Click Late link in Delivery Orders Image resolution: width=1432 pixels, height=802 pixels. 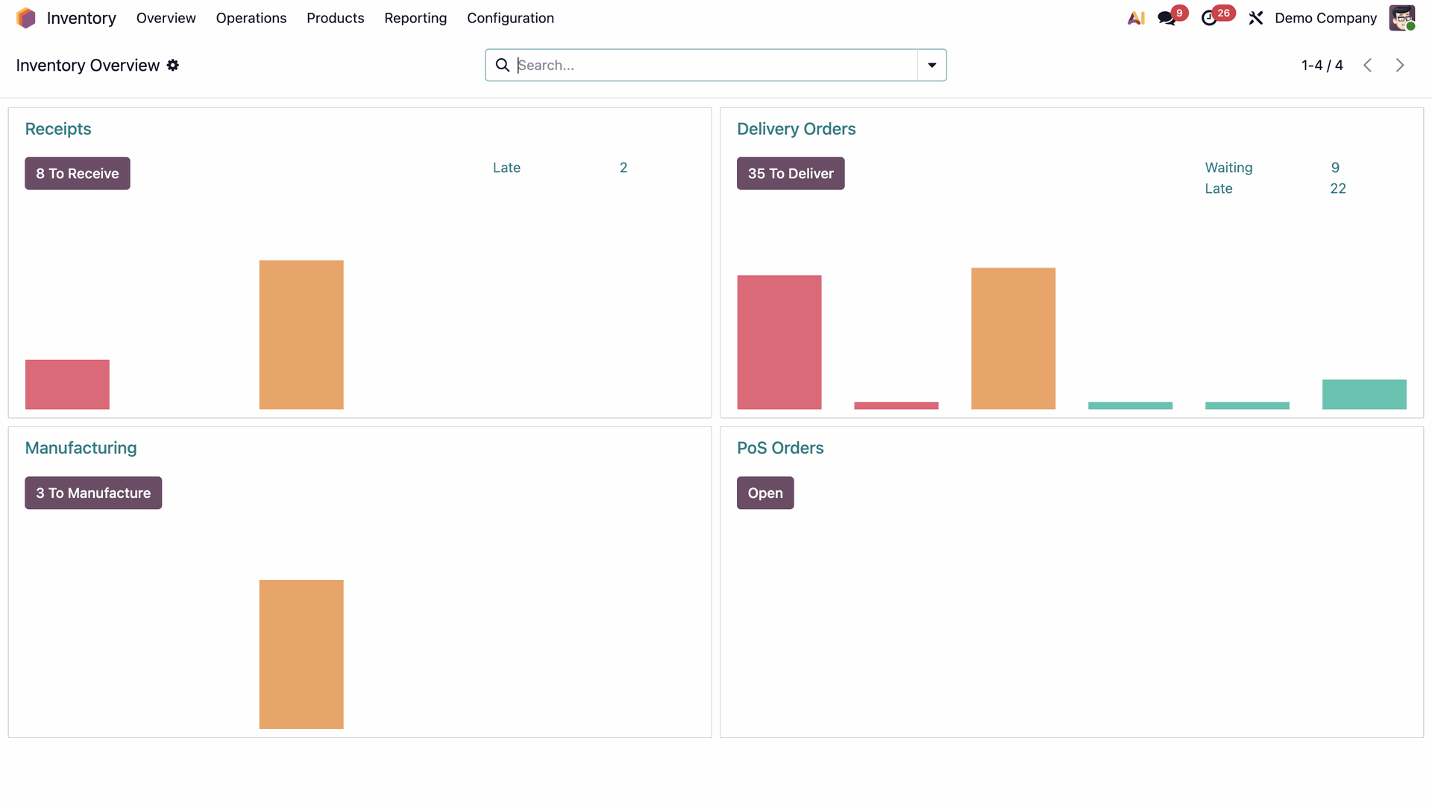point(1219,189)
